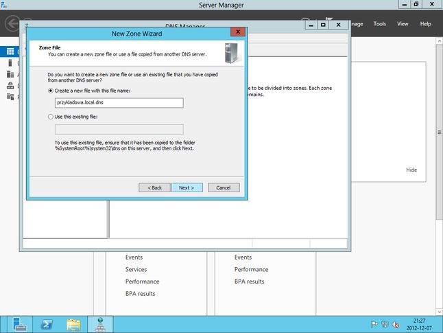The image size is (443, 333).
Task: Open the View menu in Server Manager
Action: pyautogui.click(x=403, y=24)
